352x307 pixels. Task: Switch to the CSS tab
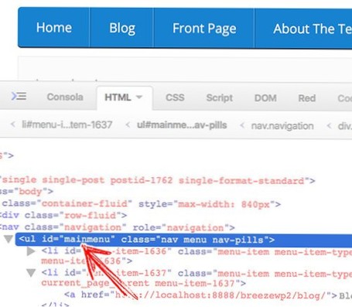pos(175,97)
